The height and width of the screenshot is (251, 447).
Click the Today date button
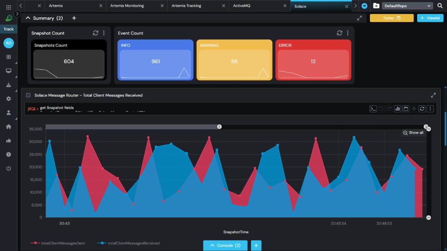391,18
